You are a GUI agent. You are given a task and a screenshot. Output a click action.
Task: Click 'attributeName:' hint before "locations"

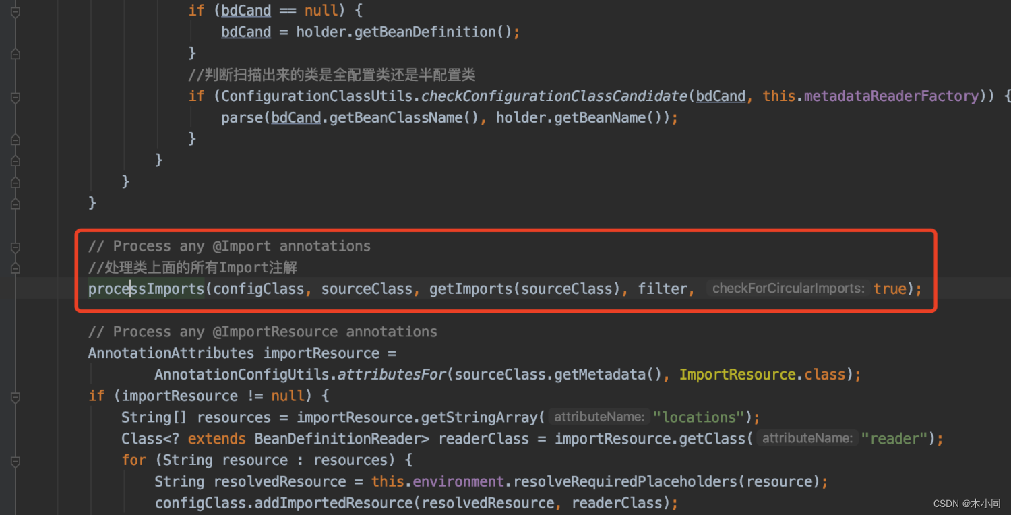pos(599,417)
